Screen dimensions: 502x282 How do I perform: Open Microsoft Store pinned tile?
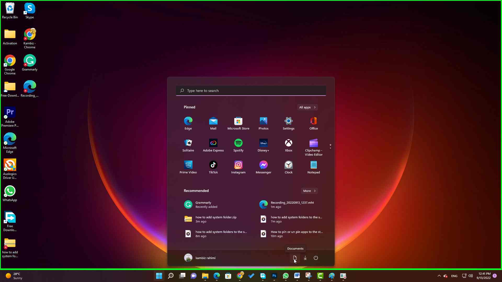pyautogui.click(x=238, y=124)
